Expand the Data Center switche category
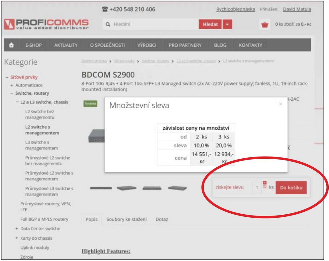329x261 pixels. tap(17, 229)
